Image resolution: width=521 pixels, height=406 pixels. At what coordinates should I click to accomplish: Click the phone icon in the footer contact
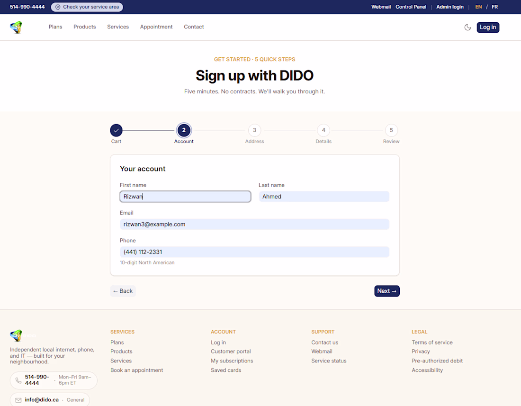click(x=18, y=380)
